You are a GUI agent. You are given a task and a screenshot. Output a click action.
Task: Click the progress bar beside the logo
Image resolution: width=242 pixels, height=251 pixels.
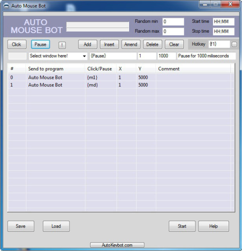[98, 27]
